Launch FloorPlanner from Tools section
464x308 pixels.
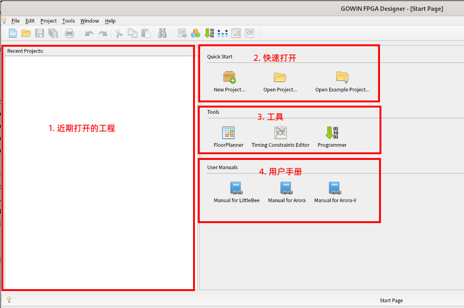click(228, 137)
